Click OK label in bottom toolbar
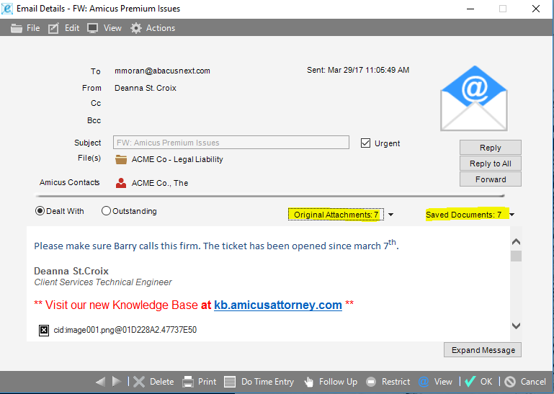Screen dimensions: 554x394 click(x=486, y=382)
